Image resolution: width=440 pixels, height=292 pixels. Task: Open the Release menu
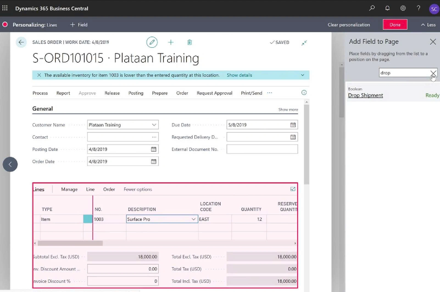pyautogui.click(x=112, y=93)
